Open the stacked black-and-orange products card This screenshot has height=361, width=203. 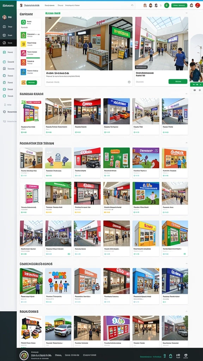pyautogui.click(x=31, y=331)
